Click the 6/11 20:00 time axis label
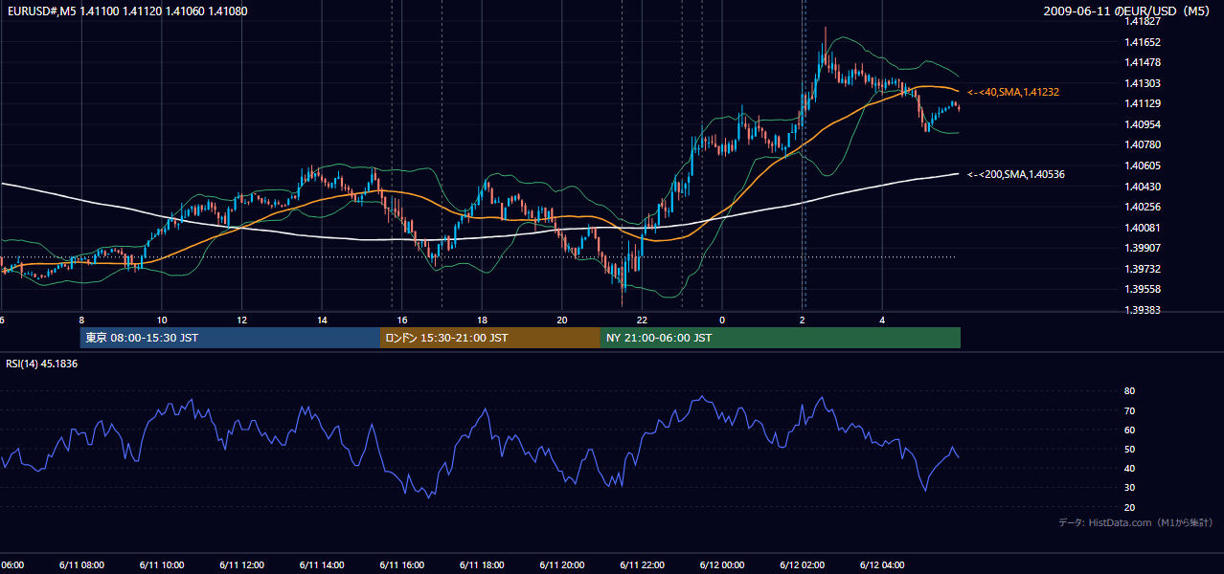Screen dimensions: 1224x574 pyautogui.click(x=562, y=564)
